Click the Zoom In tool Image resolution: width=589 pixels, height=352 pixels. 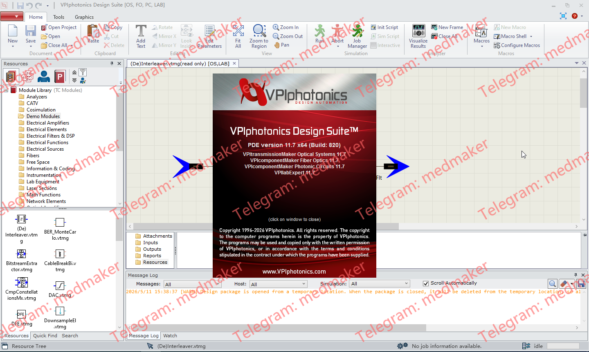click(x=286, y=27)
